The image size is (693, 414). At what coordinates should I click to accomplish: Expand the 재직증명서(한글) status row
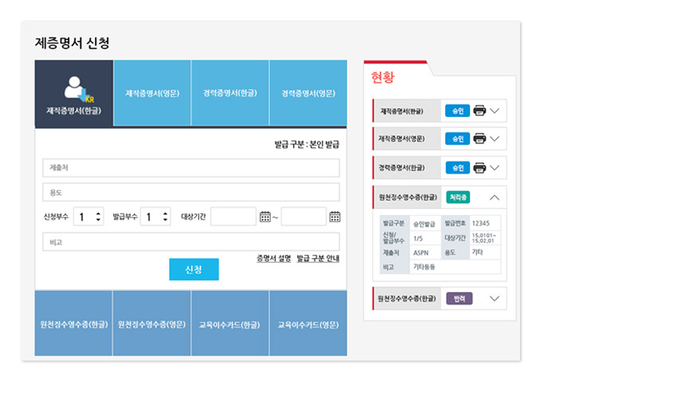click(495, 111)
